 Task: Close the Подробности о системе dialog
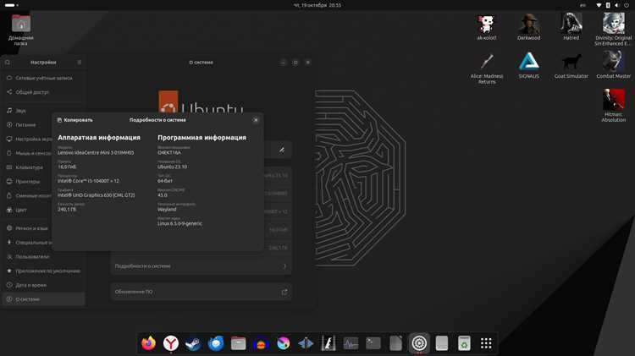point(256,120)
